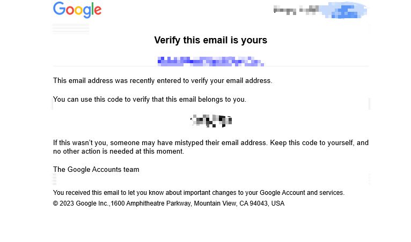Image resolution: width=411 pixels, height=242 pixels.
Task: Click the horizontal divider below the email address
Action: (x=211, y=66)
